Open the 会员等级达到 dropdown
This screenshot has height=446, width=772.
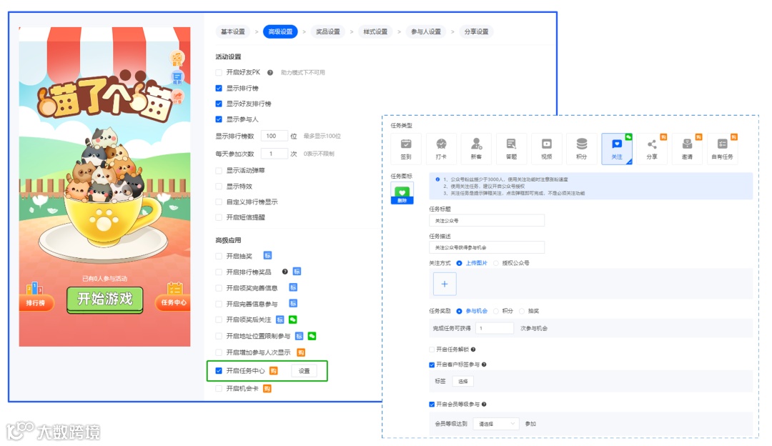point(496,423)
